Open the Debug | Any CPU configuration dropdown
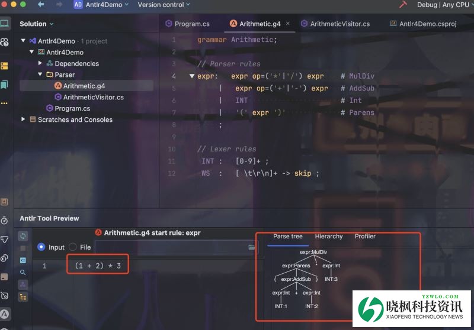 (445, 5)
